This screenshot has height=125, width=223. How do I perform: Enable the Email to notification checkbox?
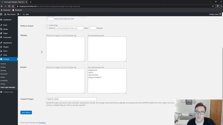point(47,28)
